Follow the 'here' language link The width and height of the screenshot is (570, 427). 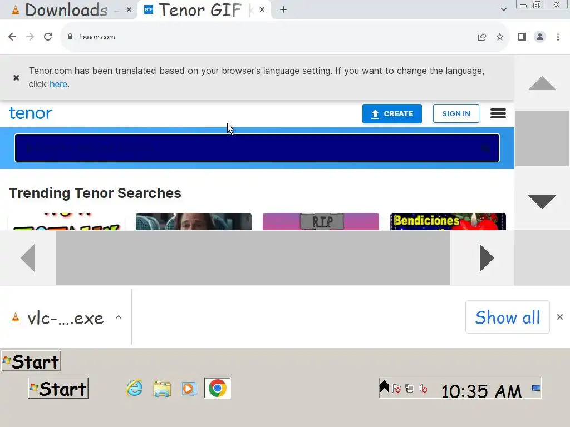[x=58, y=85]
